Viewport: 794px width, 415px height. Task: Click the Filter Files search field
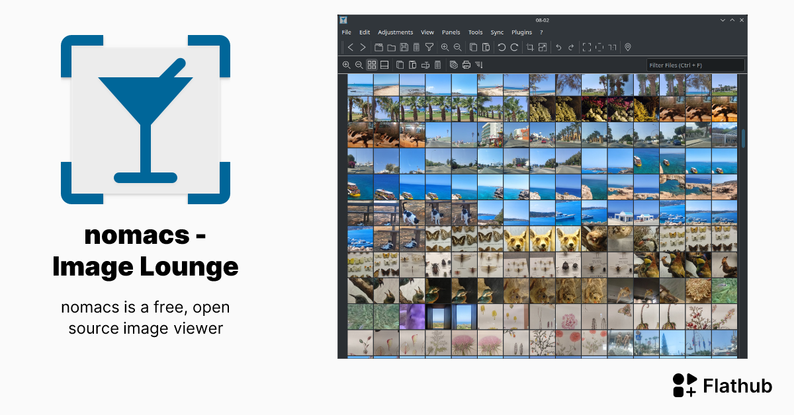point(695,65)
